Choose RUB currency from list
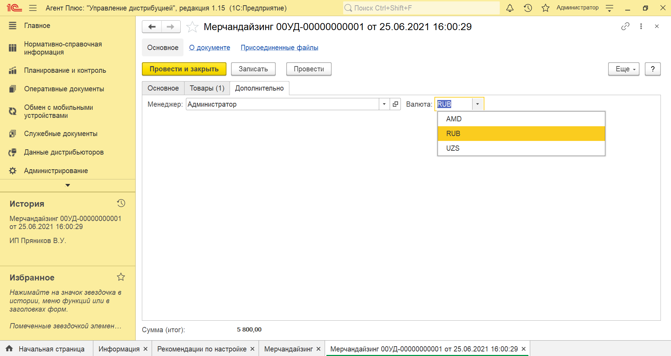Image resolution: width=671 pixels, height=356 pixels. [x=521, y=134]
